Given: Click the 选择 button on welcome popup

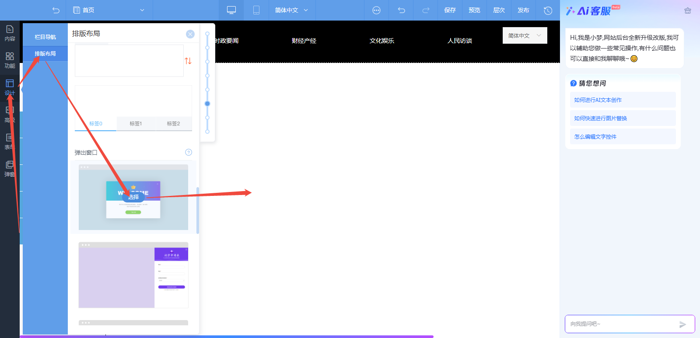Looking at the screenshot, I should click(133, 197).
